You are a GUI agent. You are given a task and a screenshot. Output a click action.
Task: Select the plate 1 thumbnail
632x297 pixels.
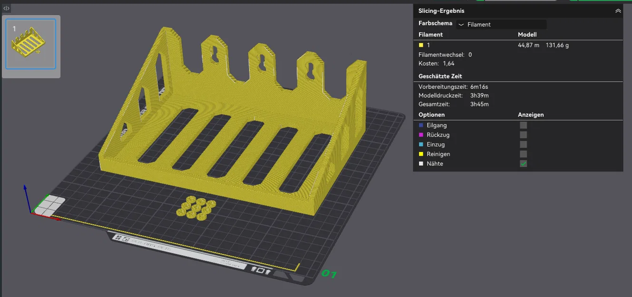[31, 44]
